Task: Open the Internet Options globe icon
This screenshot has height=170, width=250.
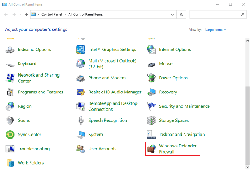Action: tap(151, 49)
